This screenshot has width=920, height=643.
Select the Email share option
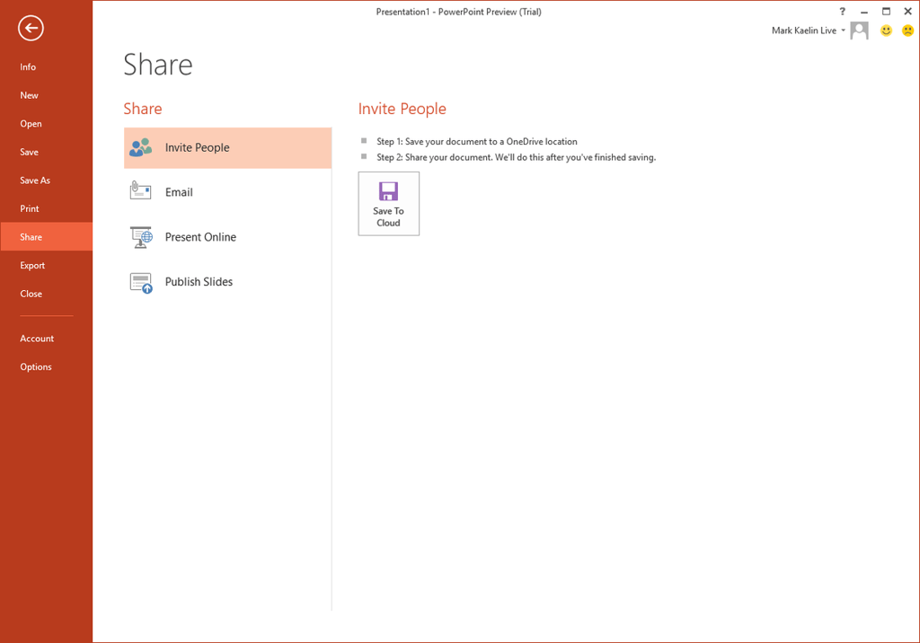pyautogui.click(x=227, y=192)
